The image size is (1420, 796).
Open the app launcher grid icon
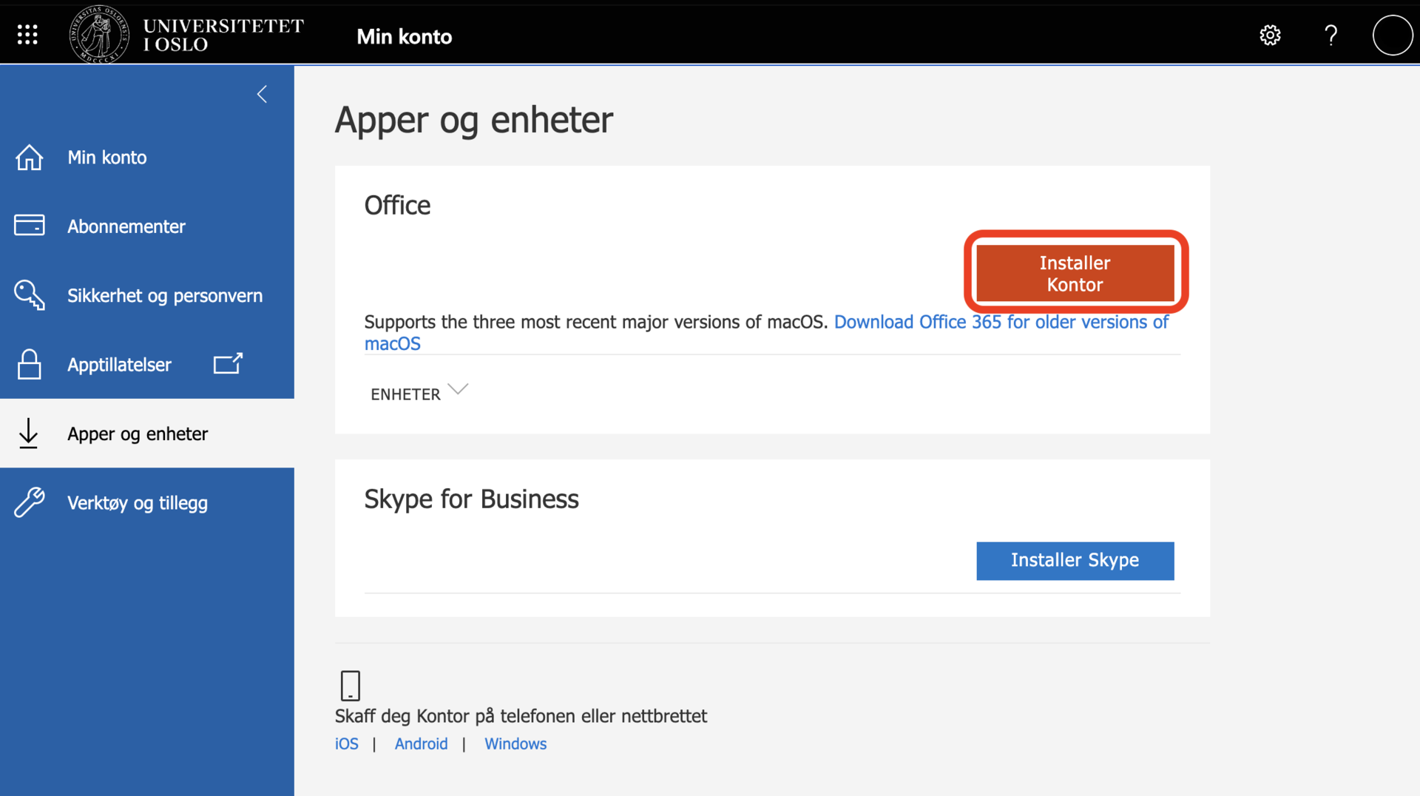27,35
